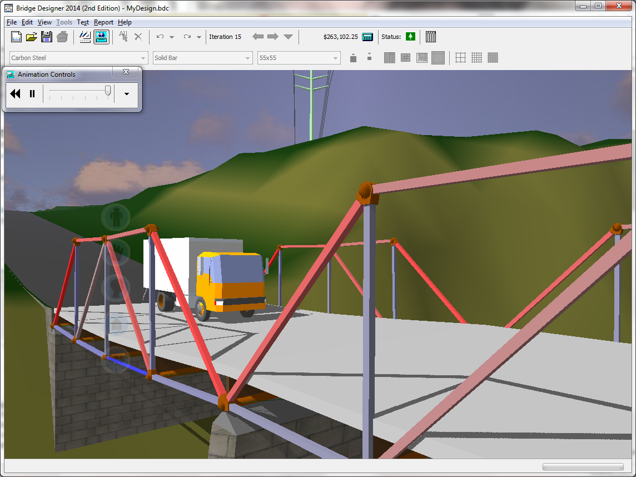
Task: Switch to the drawing board view
Action: (x=85, y=37)
